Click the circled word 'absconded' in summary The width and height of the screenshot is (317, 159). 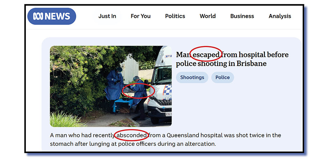(x=132, y=135)
